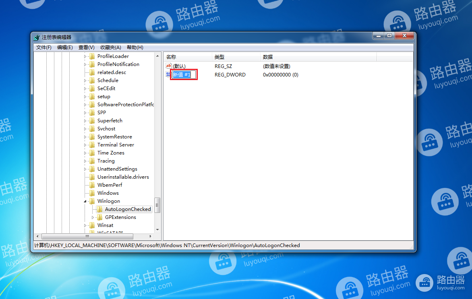472x299 pixels.
Task: Click the tree scrollbar up arrow
Action: point(157,56)
